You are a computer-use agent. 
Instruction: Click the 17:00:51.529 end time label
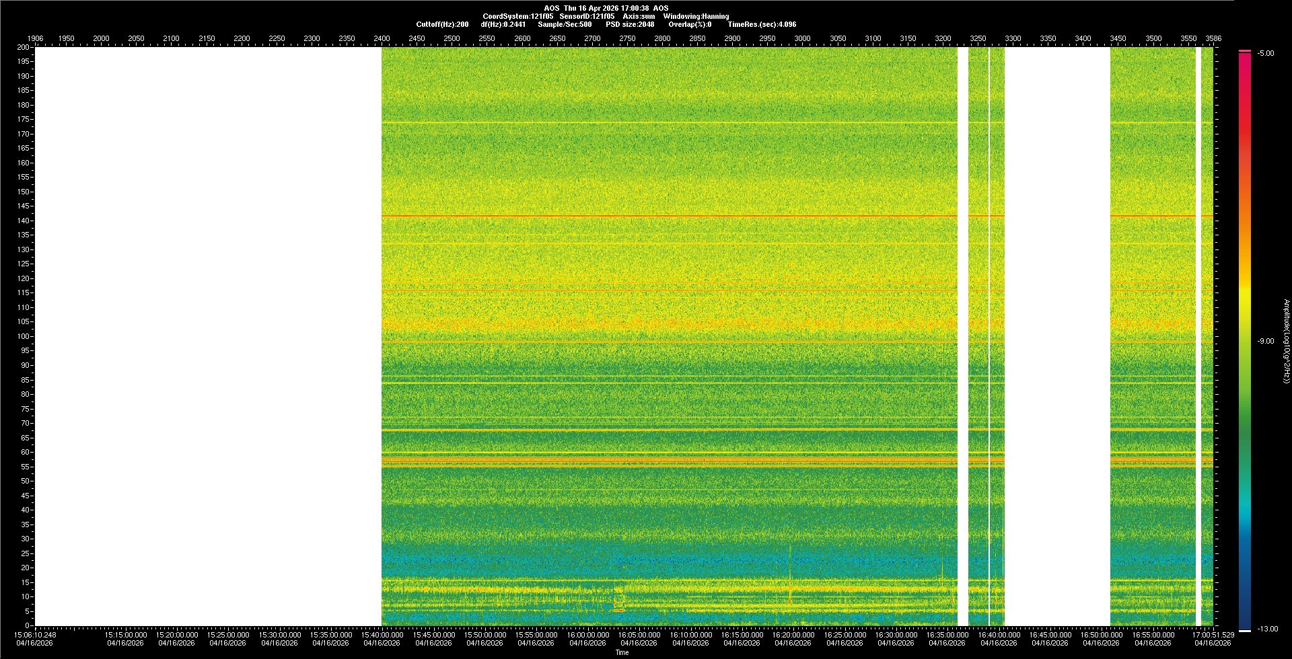[x=1213, y=635]
